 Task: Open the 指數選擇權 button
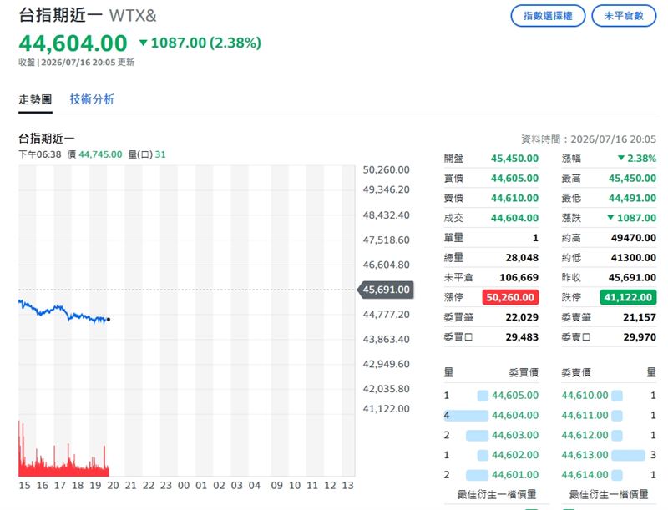(548, 16)
